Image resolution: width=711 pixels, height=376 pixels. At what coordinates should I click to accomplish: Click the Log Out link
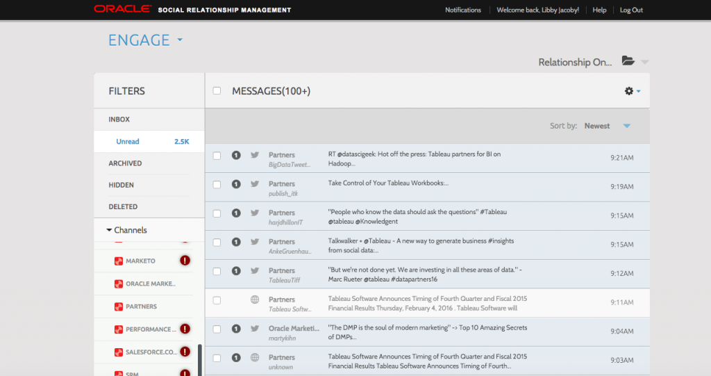pyautogui.click(x=631, y=10)
